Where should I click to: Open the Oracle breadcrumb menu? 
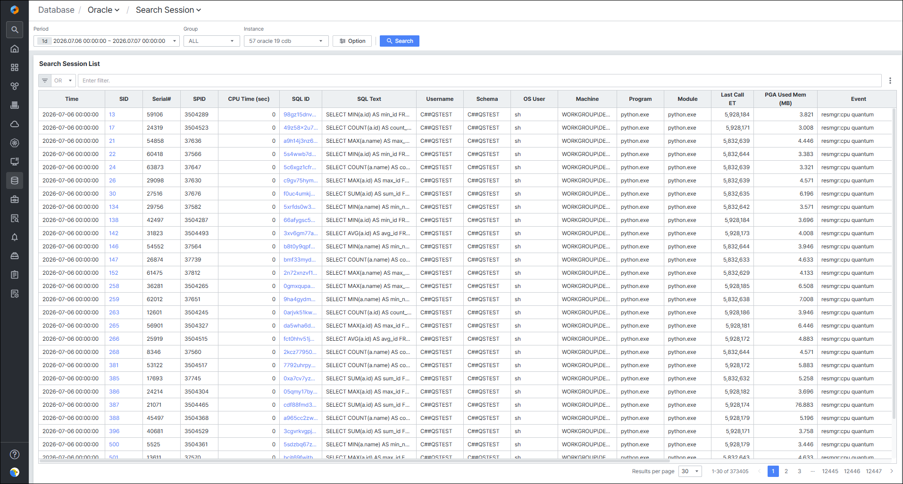[103, 10]
